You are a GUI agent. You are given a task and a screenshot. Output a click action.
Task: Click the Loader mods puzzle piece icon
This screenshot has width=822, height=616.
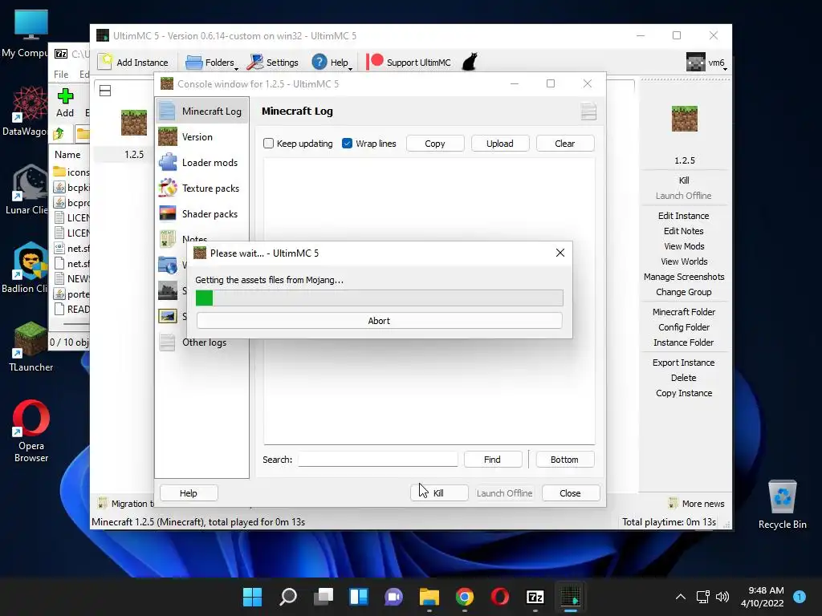(168, 162)
